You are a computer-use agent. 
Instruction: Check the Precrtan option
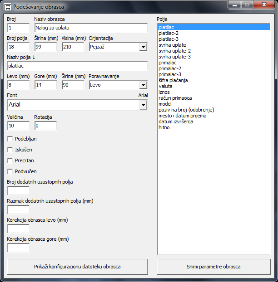[x=10, y=160]
